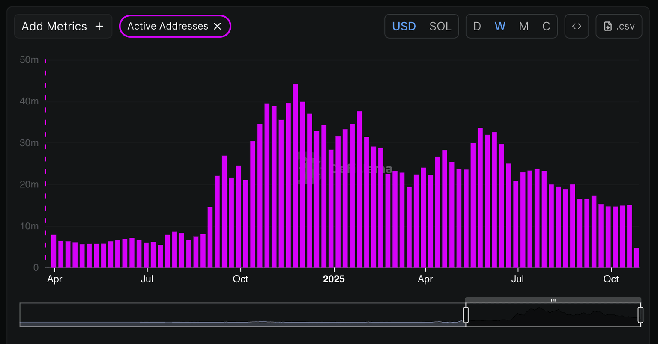Click the left handle of the range slider
This screenshot has width=658, height=344.
[x=466, y=315]
